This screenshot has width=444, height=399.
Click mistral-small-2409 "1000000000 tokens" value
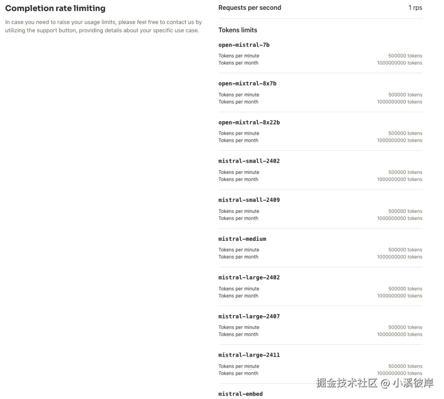[400, 219]
